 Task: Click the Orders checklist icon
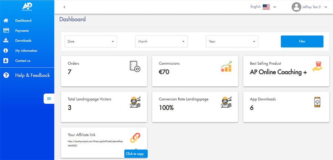[x=135, y=66]
